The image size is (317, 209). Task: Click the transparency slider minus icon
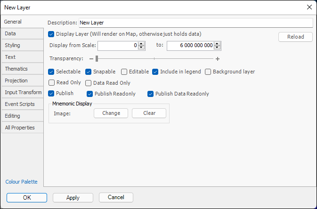click(91, 59)
